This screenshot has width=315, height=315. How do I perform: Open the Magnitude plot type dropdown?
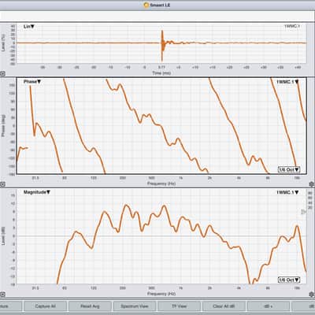point(37,192)
